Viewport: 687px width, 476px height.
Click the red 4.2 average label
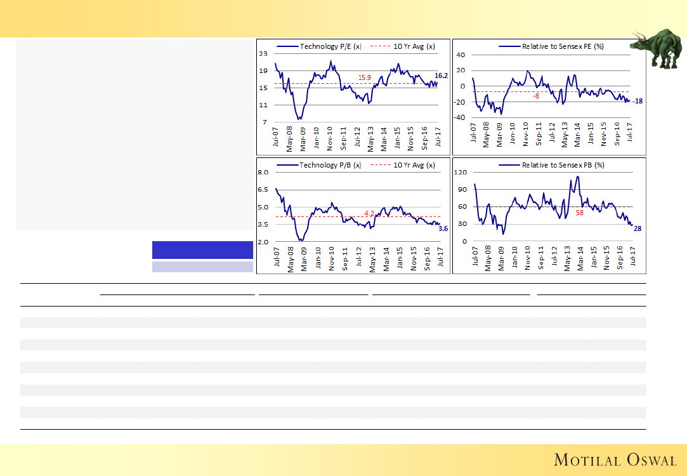[x=369, y=213]
